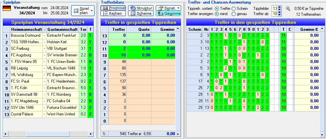Open the Struktur analysis
Screen dimensions: 326x139
141,8
